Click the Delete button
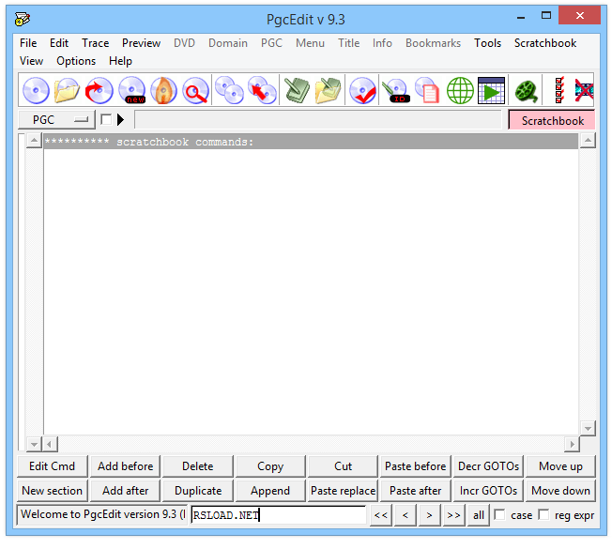Viewport: 612px width, 549px height. coord(197,466)
